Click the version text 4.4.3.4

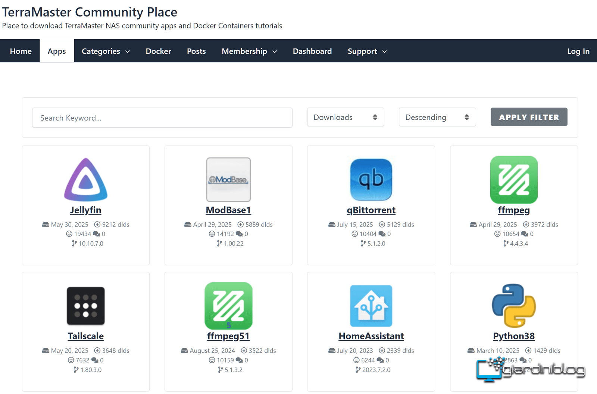click(519, 244)
